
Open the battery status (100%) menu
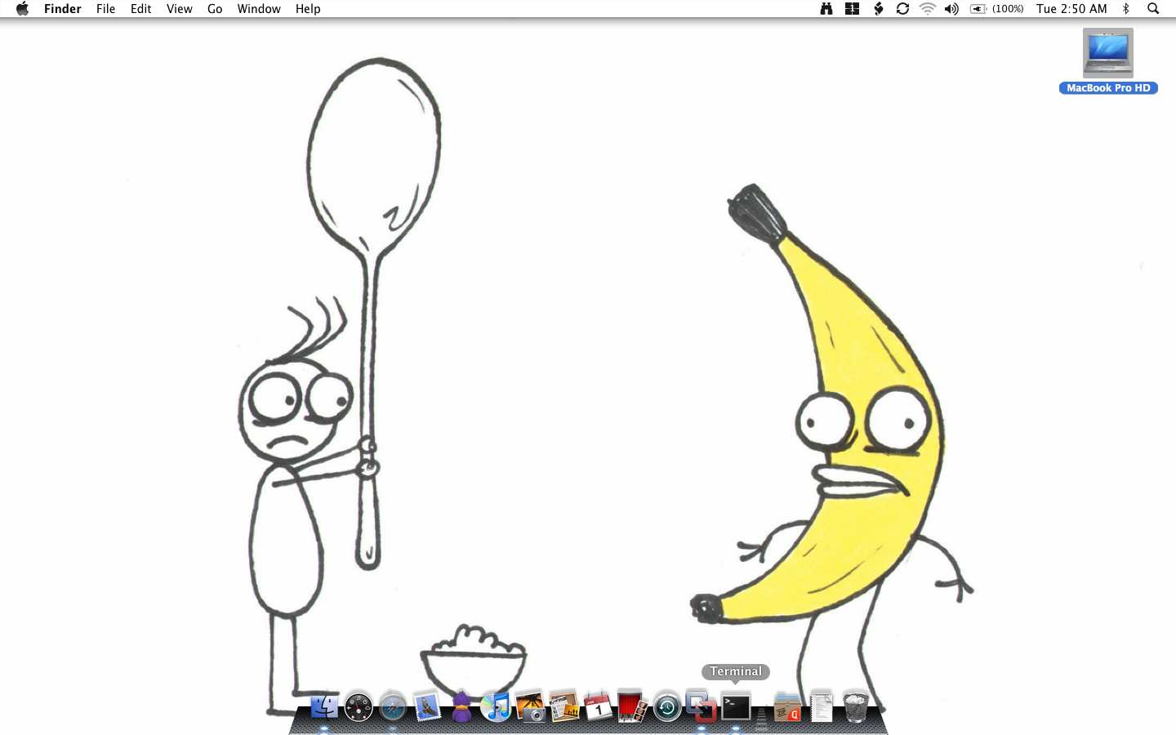(x=996, y=9)
